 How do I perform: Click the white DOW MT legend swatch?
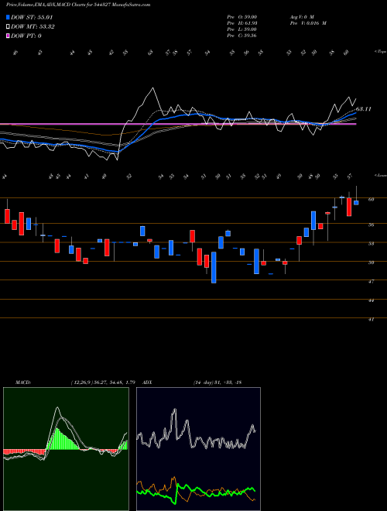[9, 27]
